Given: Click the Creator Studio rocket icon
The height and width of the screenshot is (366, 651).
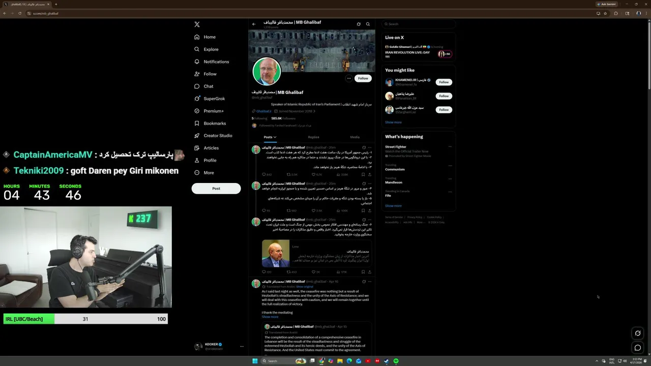Looking at the screenshot, I should pos(197,136).
